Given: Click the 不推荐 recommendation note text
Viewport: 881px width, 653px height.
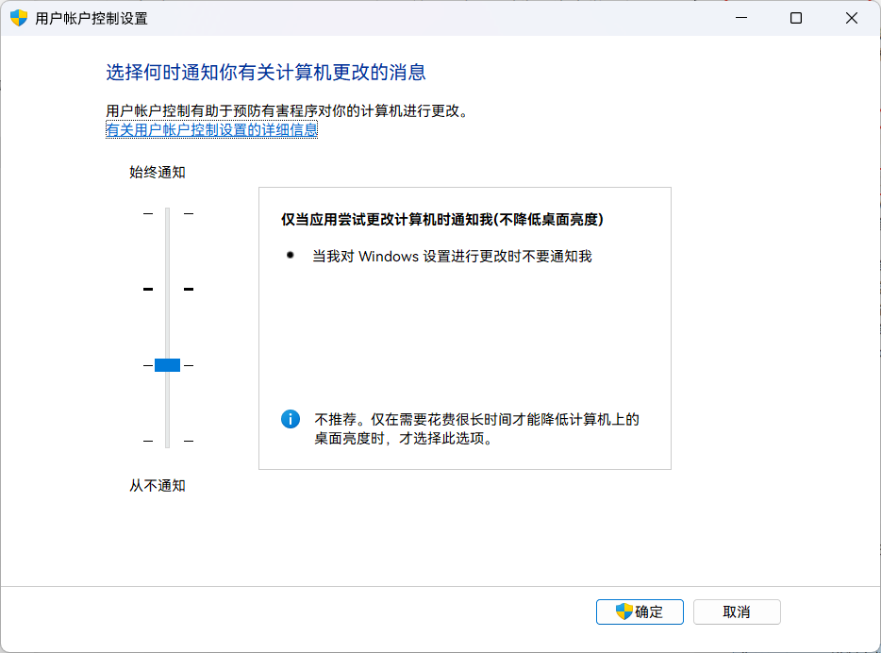Looking at the screenshot, I should pyautogui.click(x=476, y=428).
